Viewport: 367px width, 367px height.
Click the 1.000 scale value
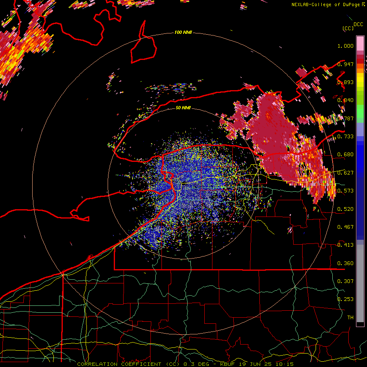(345, 46)
